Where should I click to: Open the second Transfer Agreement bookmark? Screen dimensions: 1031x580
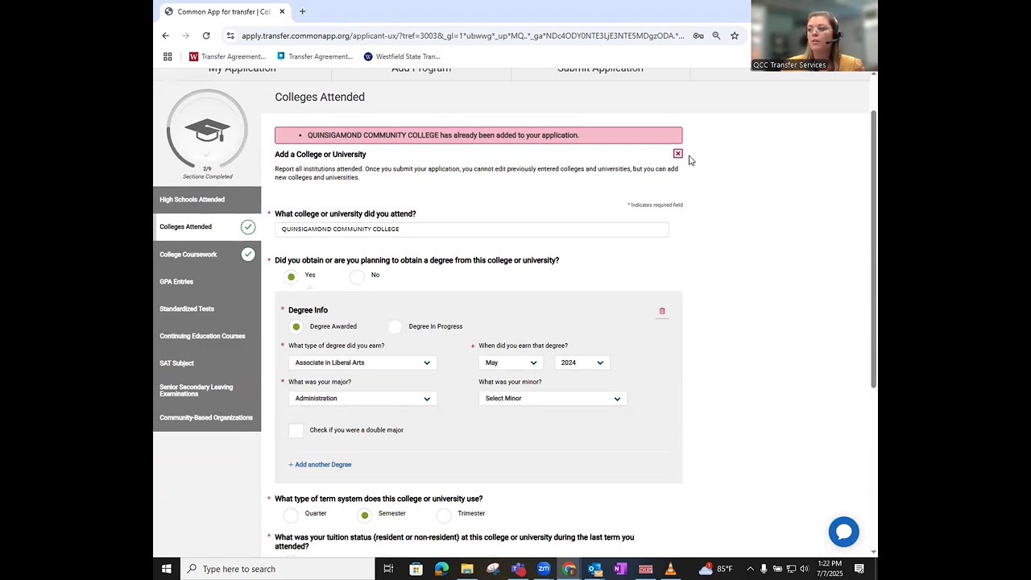click(x=314, y=56)
